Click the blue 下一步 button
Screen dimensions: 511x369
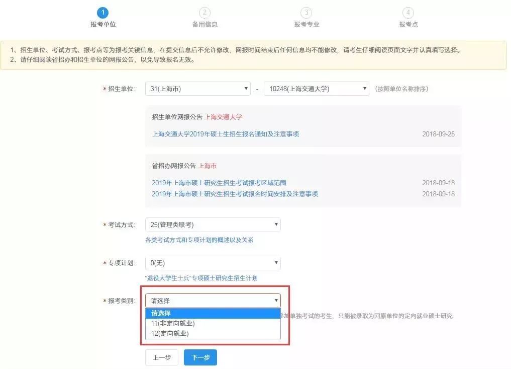coord(200,357)
